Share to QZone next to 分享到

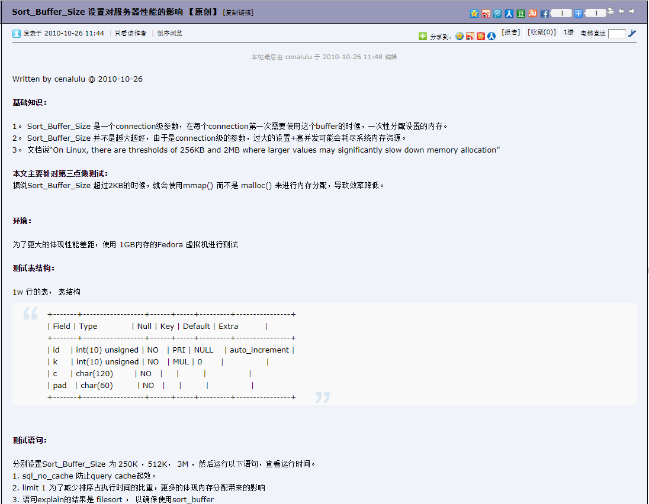[x=460, y=37]
